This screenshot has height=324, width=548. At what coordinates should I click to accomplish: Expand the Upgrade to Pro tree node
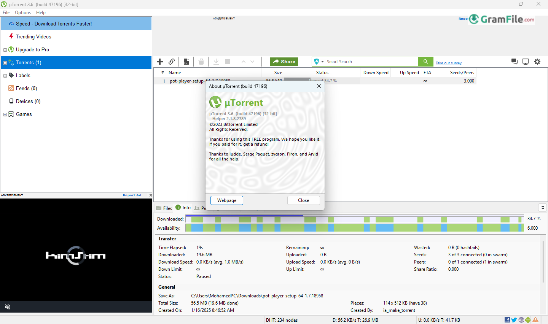point(5,50)
